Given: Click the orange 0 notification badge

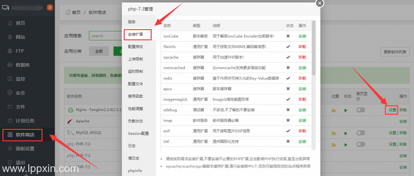Looking at the screenshot, I should (x=50, y=7).
